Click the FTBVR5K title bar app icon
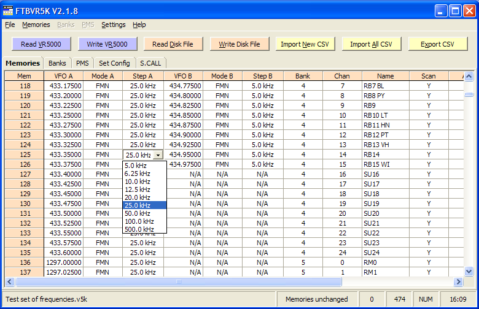This screenshot has height=309, width=479. tap(7, 11)
